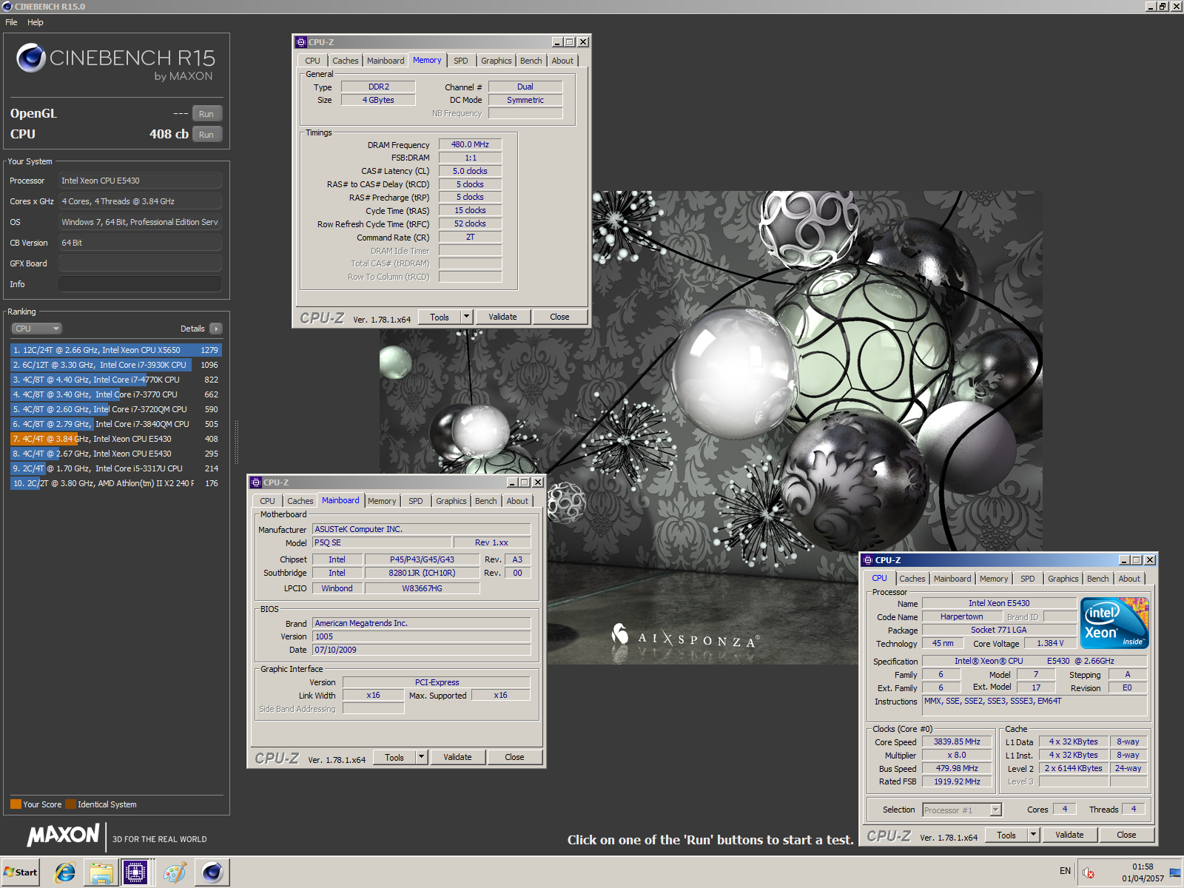The image size is (1184, 888).
Task: Open Internet Explorer from the taskbar
Action: coord(65,872)
